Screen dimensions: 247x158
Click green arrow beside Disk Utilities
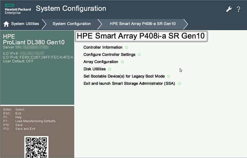click(x=110, y=69)
